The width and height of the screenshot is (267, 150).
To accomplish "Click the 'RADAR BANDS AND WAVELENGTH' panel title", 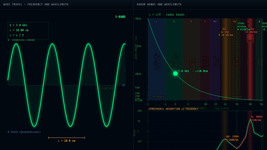I will 159,4.
